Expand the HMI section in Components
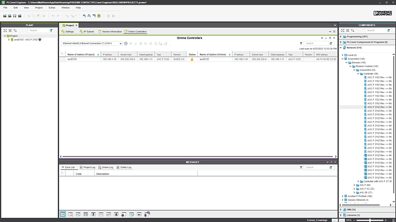Image resolution: width=396 pixels, height=222 pixels. click(341, 209)
